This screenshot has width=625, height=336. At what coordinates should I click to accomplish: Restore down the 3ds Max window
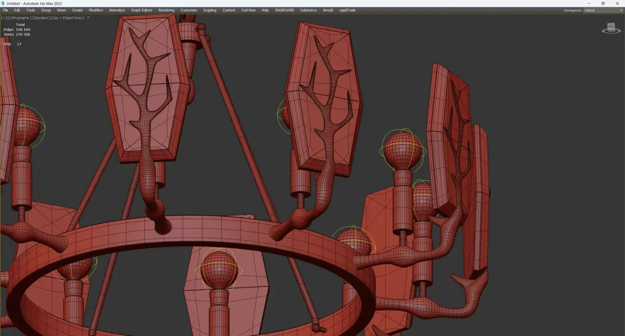(x=603, y=3)
